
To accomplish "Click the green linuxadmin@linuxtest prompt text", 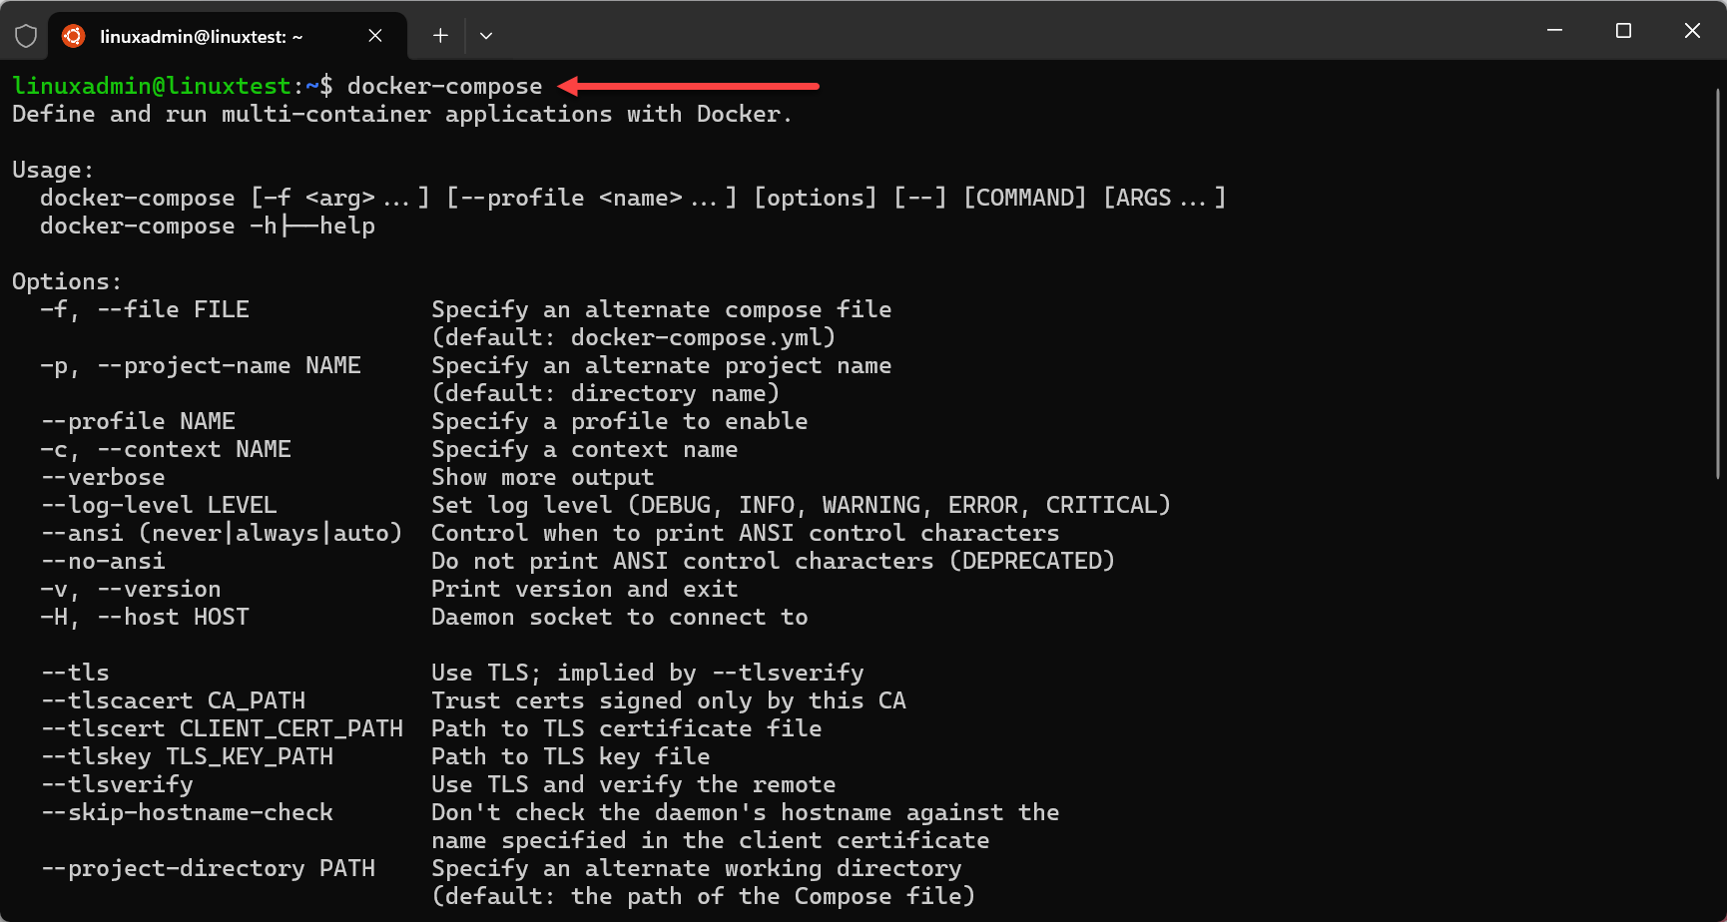I will click(x=152, y=86).
